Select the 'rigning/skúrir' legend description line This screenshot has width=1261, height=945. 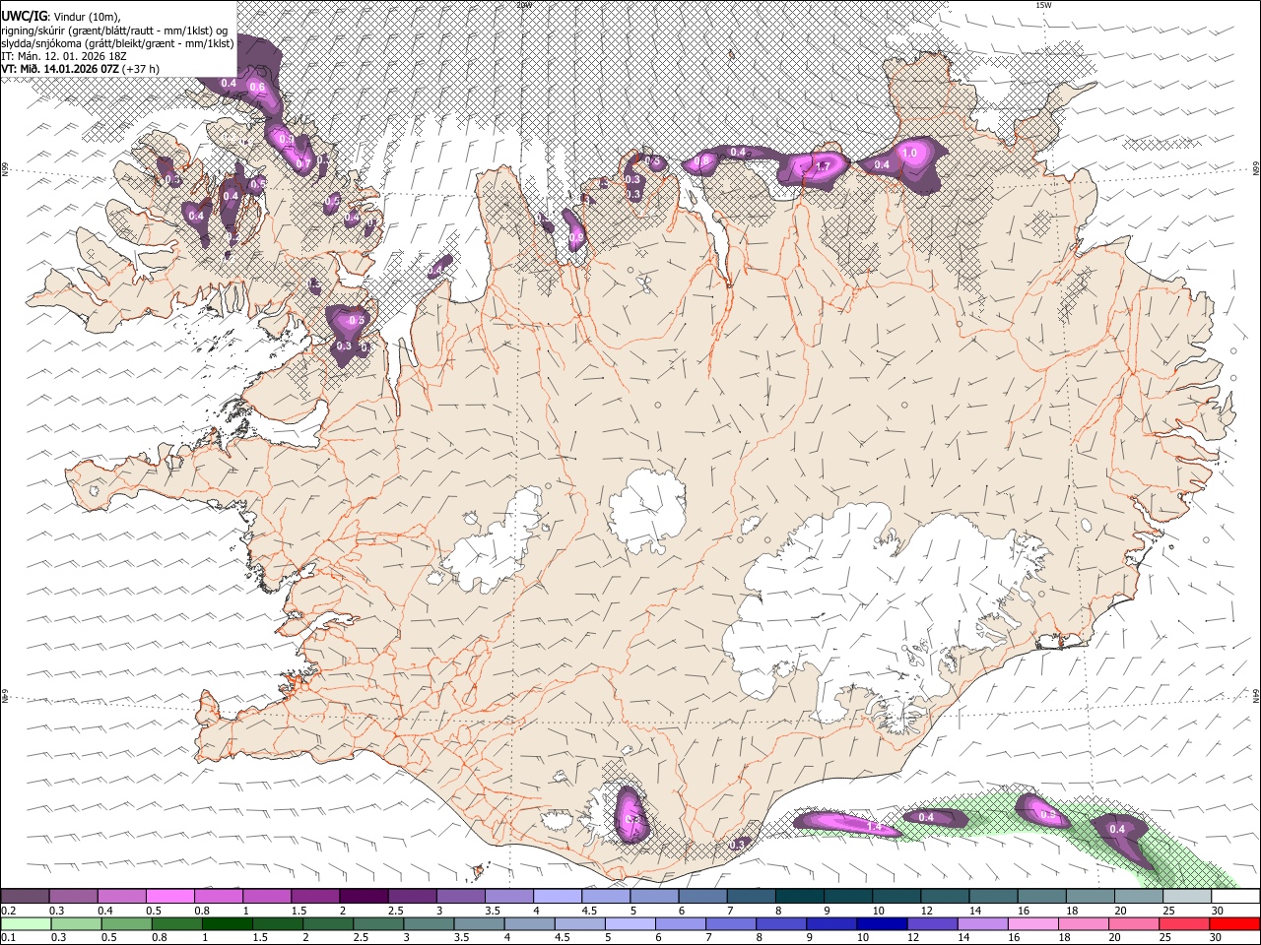pos(113,30)
